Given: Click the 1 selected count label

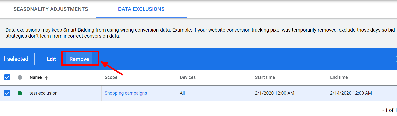Looking at the screenshot, I should pyautogui.click(x=15, y=59).
